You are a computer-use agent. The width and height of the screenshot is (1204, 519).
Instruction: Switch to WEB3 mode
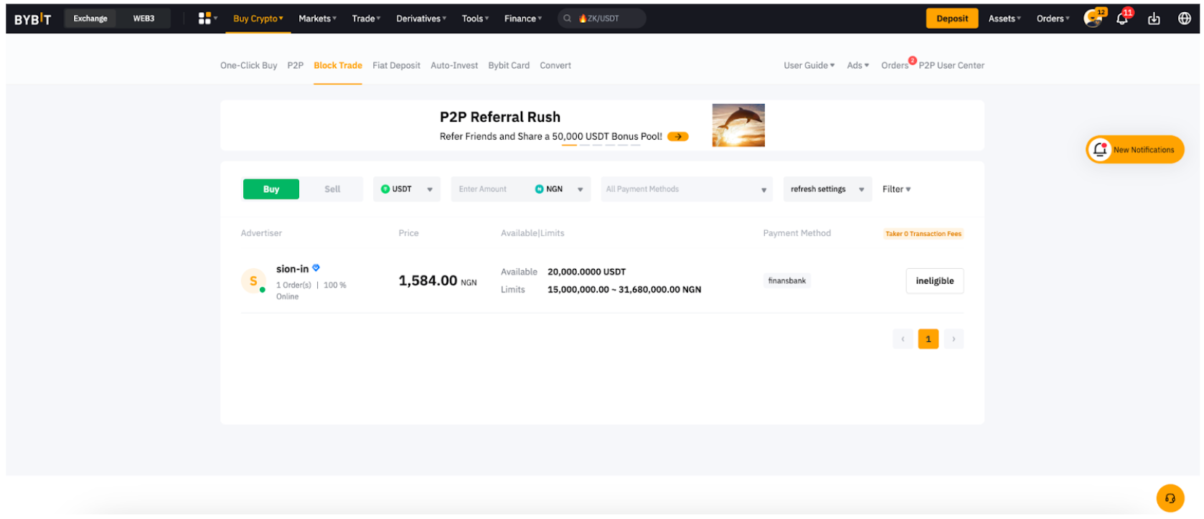click(144, 19)
